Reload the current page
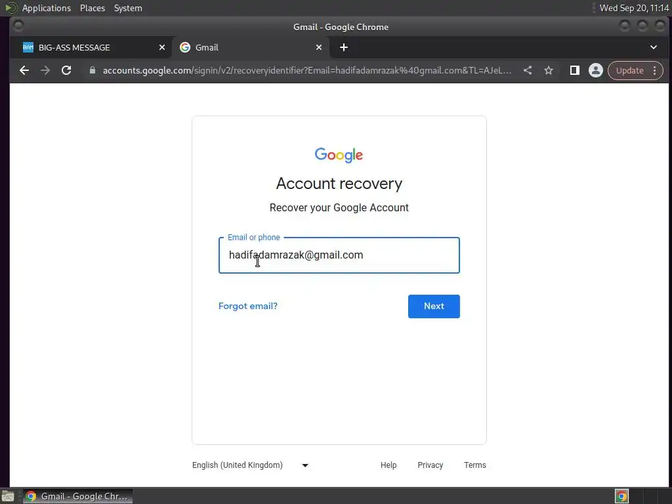Image resolution: width=672 pixels, height=504 pixels. tap(66, 70)
